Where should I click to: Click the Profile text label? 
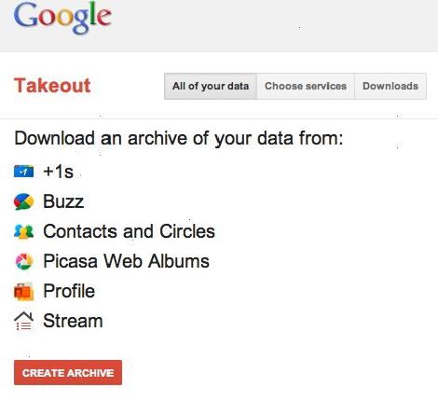(x=69, y=291)
